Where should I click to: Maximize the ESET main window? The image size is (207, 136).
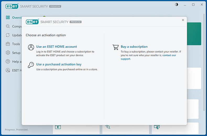click(193, 5)
